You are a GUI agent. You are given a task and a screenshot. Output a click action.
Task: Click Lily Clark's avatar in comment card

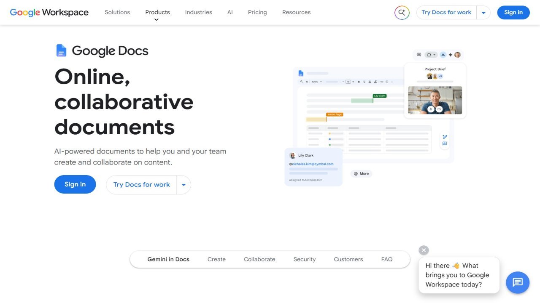[292, 155]
